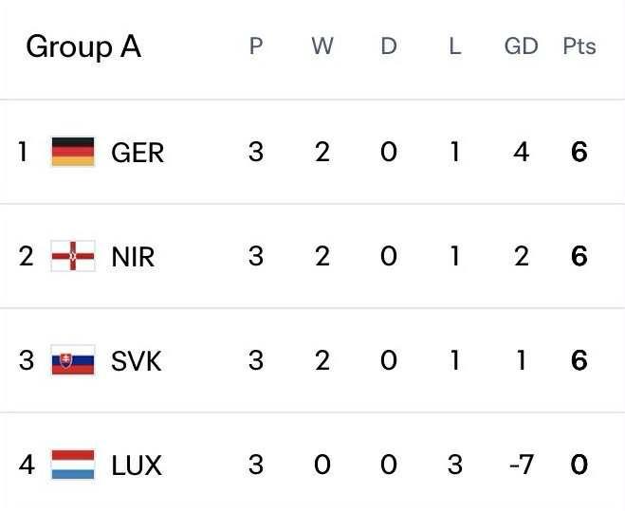Click the W column header
625x511 pixels.
322,46
